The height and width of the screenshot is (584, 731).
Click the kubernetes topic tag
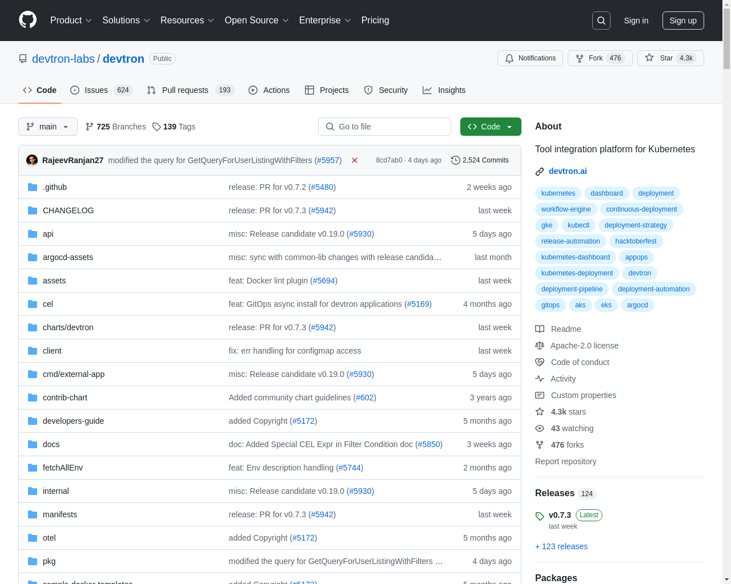point(558,193)
